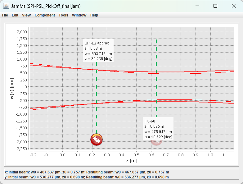Click the x initial beam status line
The width and height of the screenshot is (243, 184).
pyautogui.click(x=87, y=172)
